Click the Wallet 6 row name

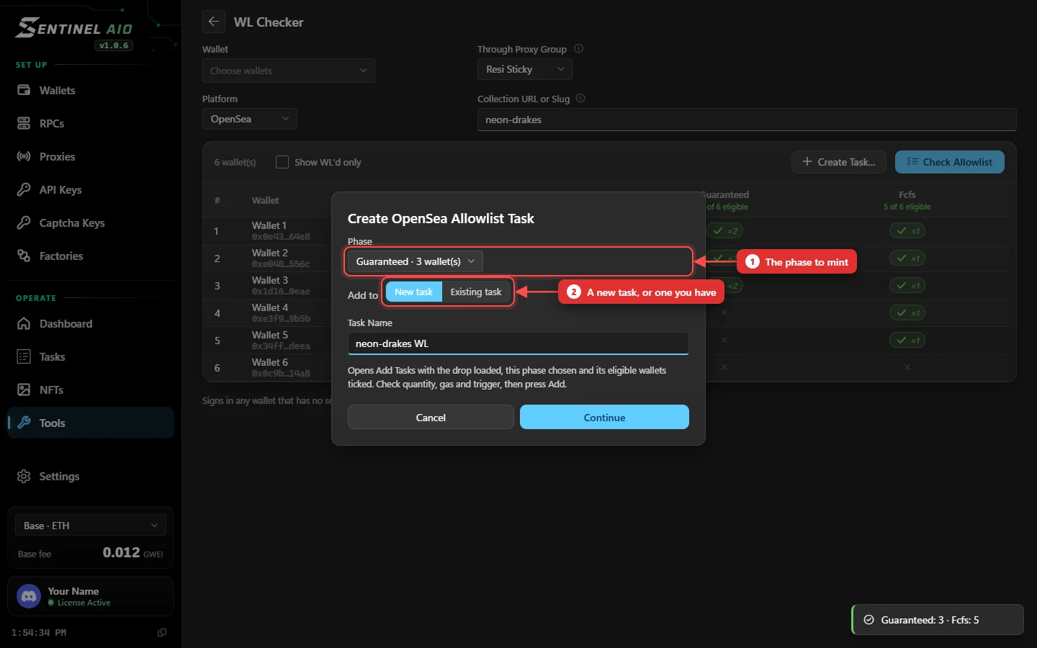pyautogui.click(x=270, y=362)
